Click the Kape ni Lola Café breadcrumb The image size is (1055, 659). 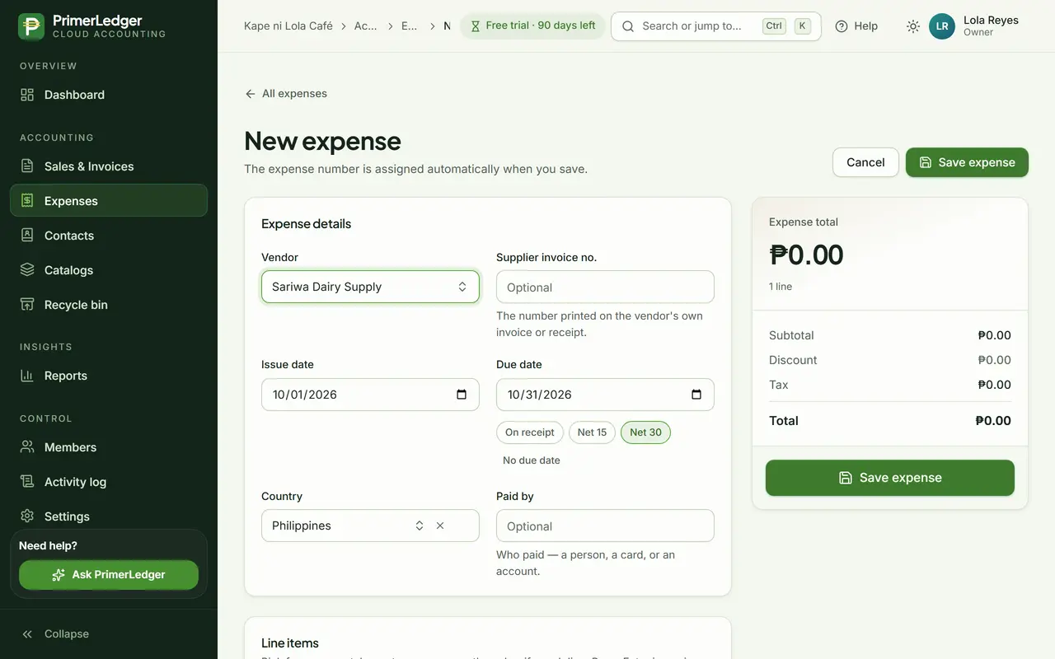[288, 26]
